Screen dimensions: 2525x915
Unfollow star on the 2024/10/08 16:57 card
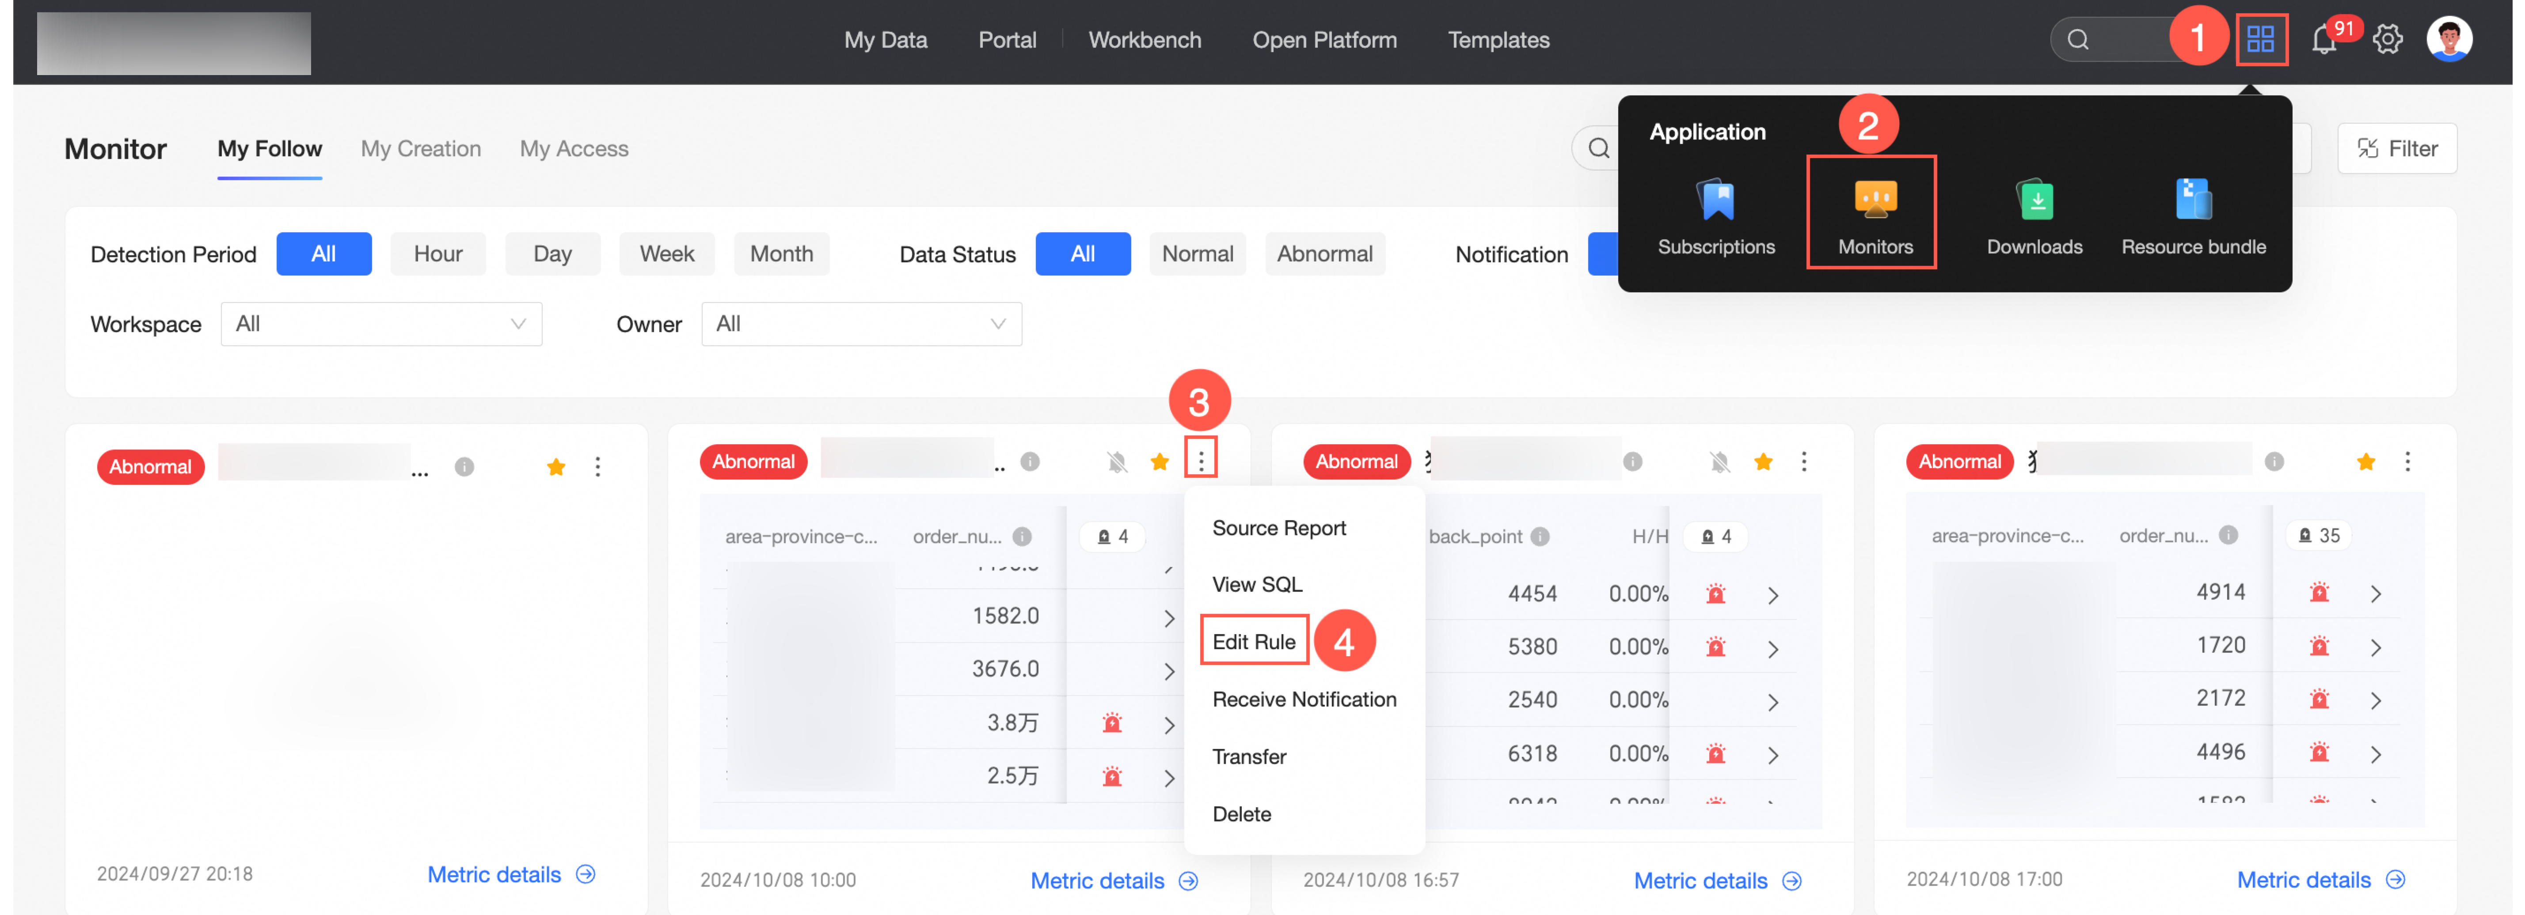[1762, 462]
